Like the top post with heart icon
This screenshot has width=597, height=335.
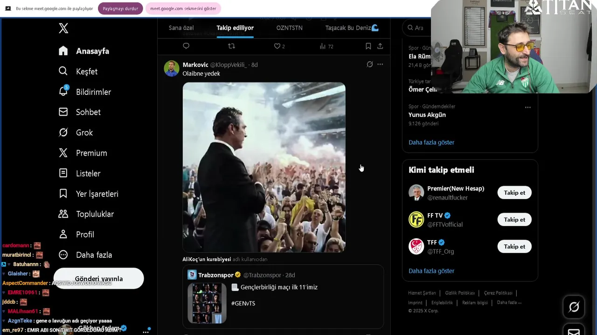277,46
